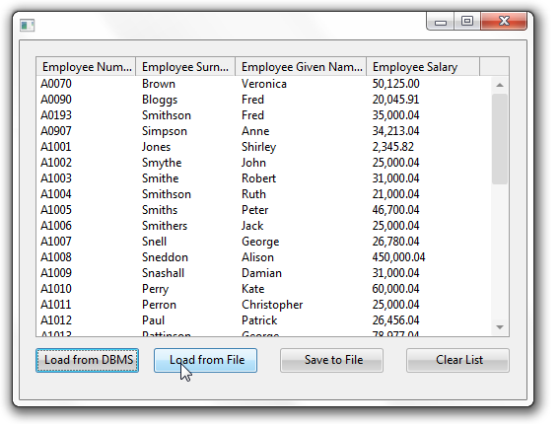This screenshot has width=560, height=424.
Task: Click the scrollbar down arrow
Action: 500,327
